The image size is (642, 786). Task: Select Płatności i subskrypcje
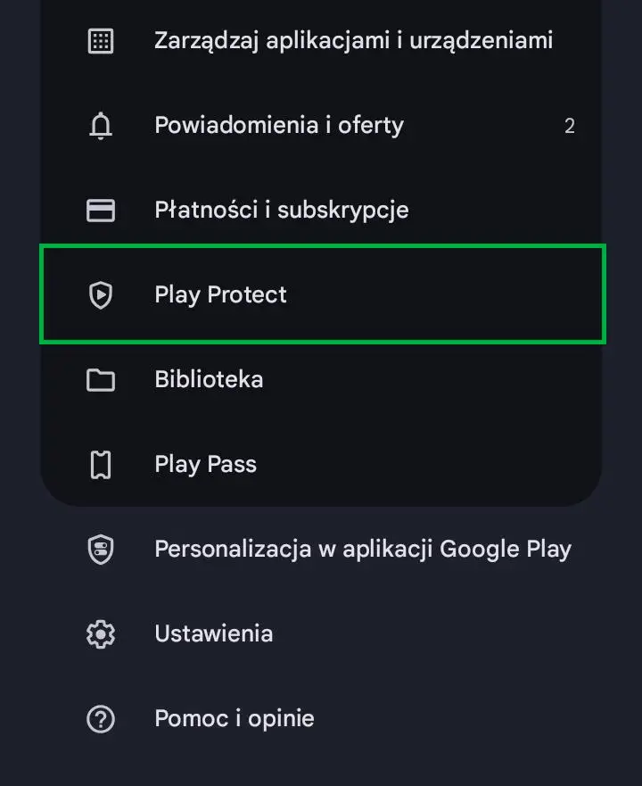(x=281, y=211)
